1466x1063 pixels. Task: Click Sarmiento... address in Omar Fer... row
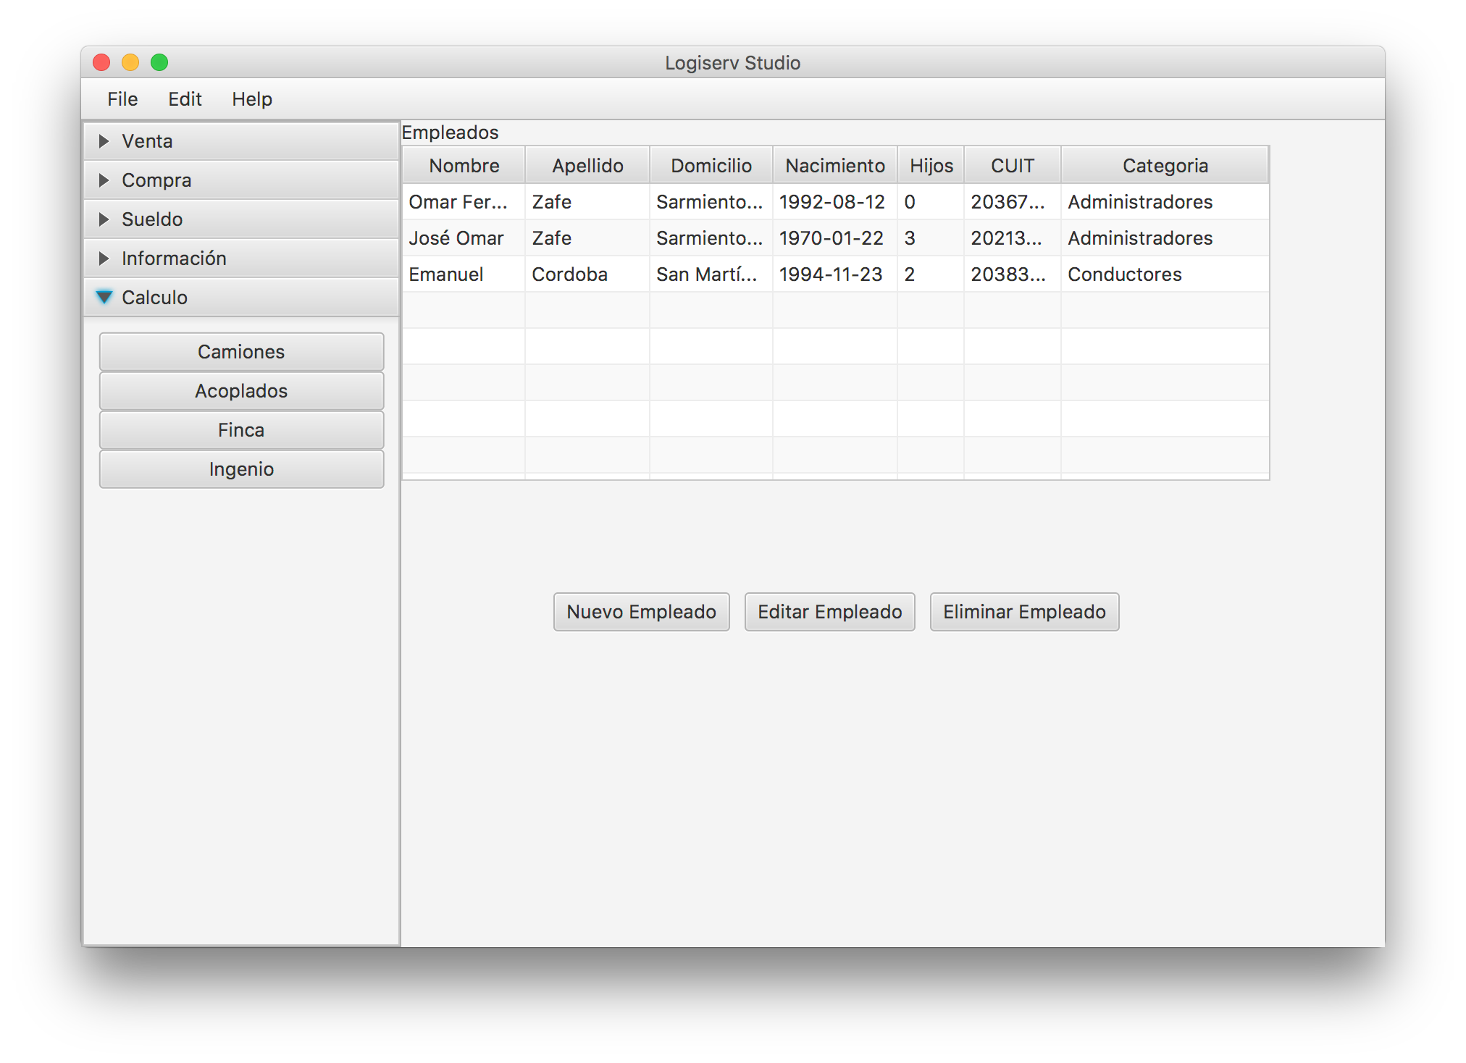tap(711, 202)
